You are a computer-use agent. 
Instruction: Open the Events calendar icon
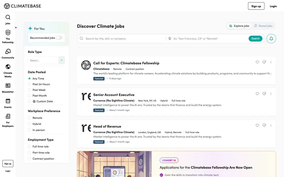(8, 101)
